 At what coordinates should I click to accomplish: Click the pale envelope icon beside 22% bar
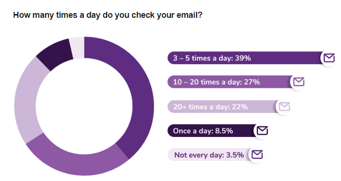pyautogui.click(x=285, y=106)
